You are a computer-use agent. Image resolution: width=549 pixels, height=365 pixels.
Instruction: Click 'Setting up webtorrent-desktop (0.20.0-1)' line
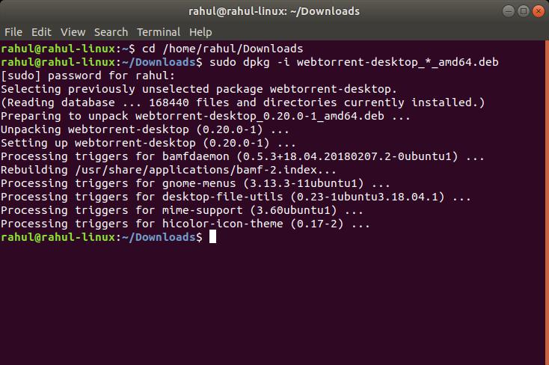point(148,143)
